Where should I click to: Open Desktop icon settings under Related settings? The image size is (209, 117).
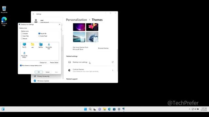[91, 62]
